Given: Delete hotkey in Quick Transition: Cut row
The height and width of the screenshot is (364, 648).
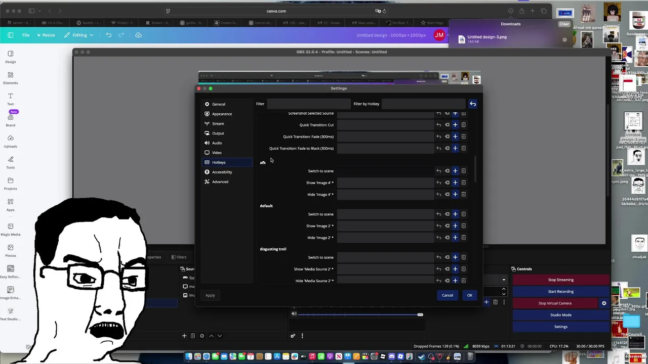Looking at the screenshot, I should coord(463,125).
